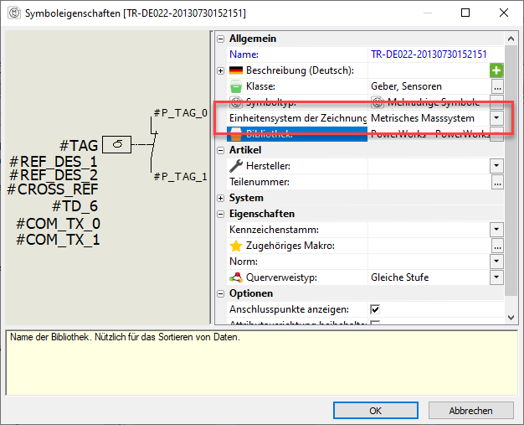The width and height of the screenshot is (524, 425).
Task: Expand the System section
Action: 221,198
